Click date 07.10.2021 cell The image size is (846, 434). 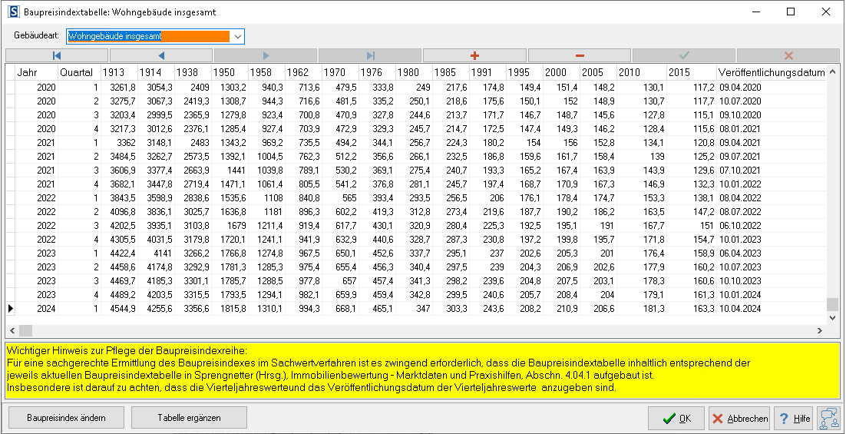[x=772, y=171]
